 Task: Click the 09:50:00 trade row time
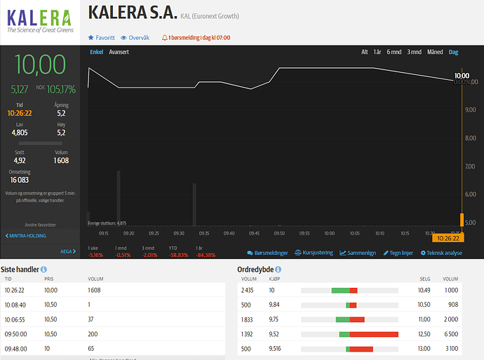coord(15,334)
